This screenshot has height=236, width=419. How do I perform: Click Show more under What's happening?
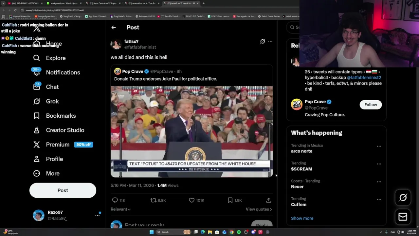[302, 218]
